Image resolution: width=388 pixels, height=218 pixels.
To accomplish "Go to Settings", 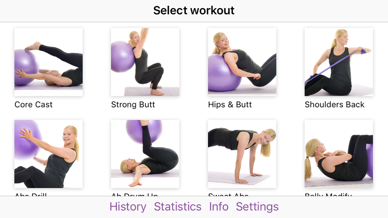I will (x=257, y=207).
